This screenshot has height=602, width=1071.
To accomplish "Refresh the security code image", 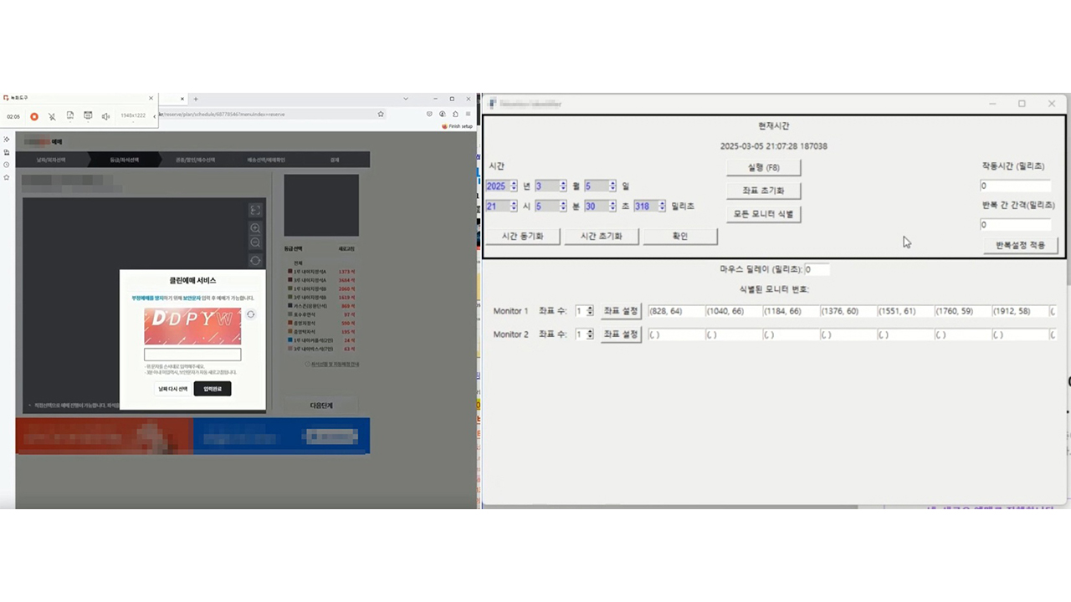I will point(250,314).
